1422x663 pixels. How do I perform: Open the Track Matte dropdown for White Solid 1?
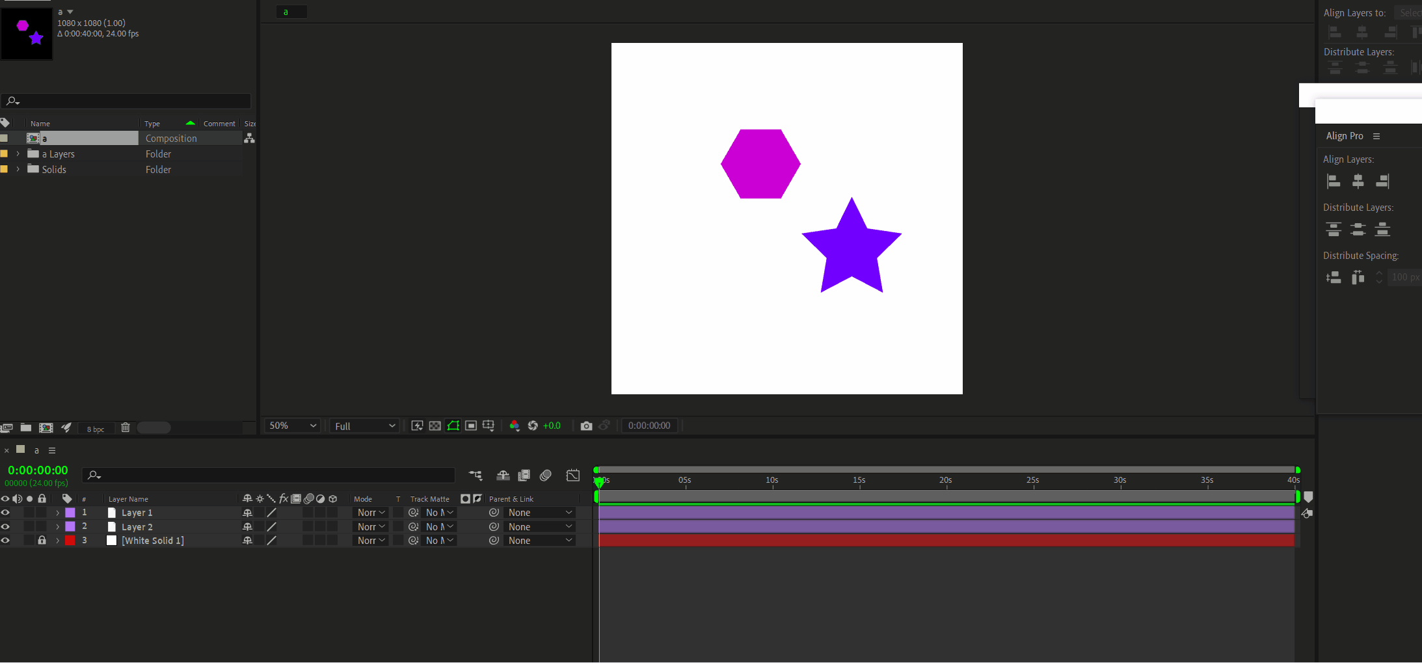(x=439, y=541)
